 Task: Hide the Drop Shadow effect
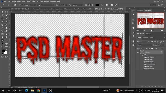pyautogui.click(x=145, y=69)
